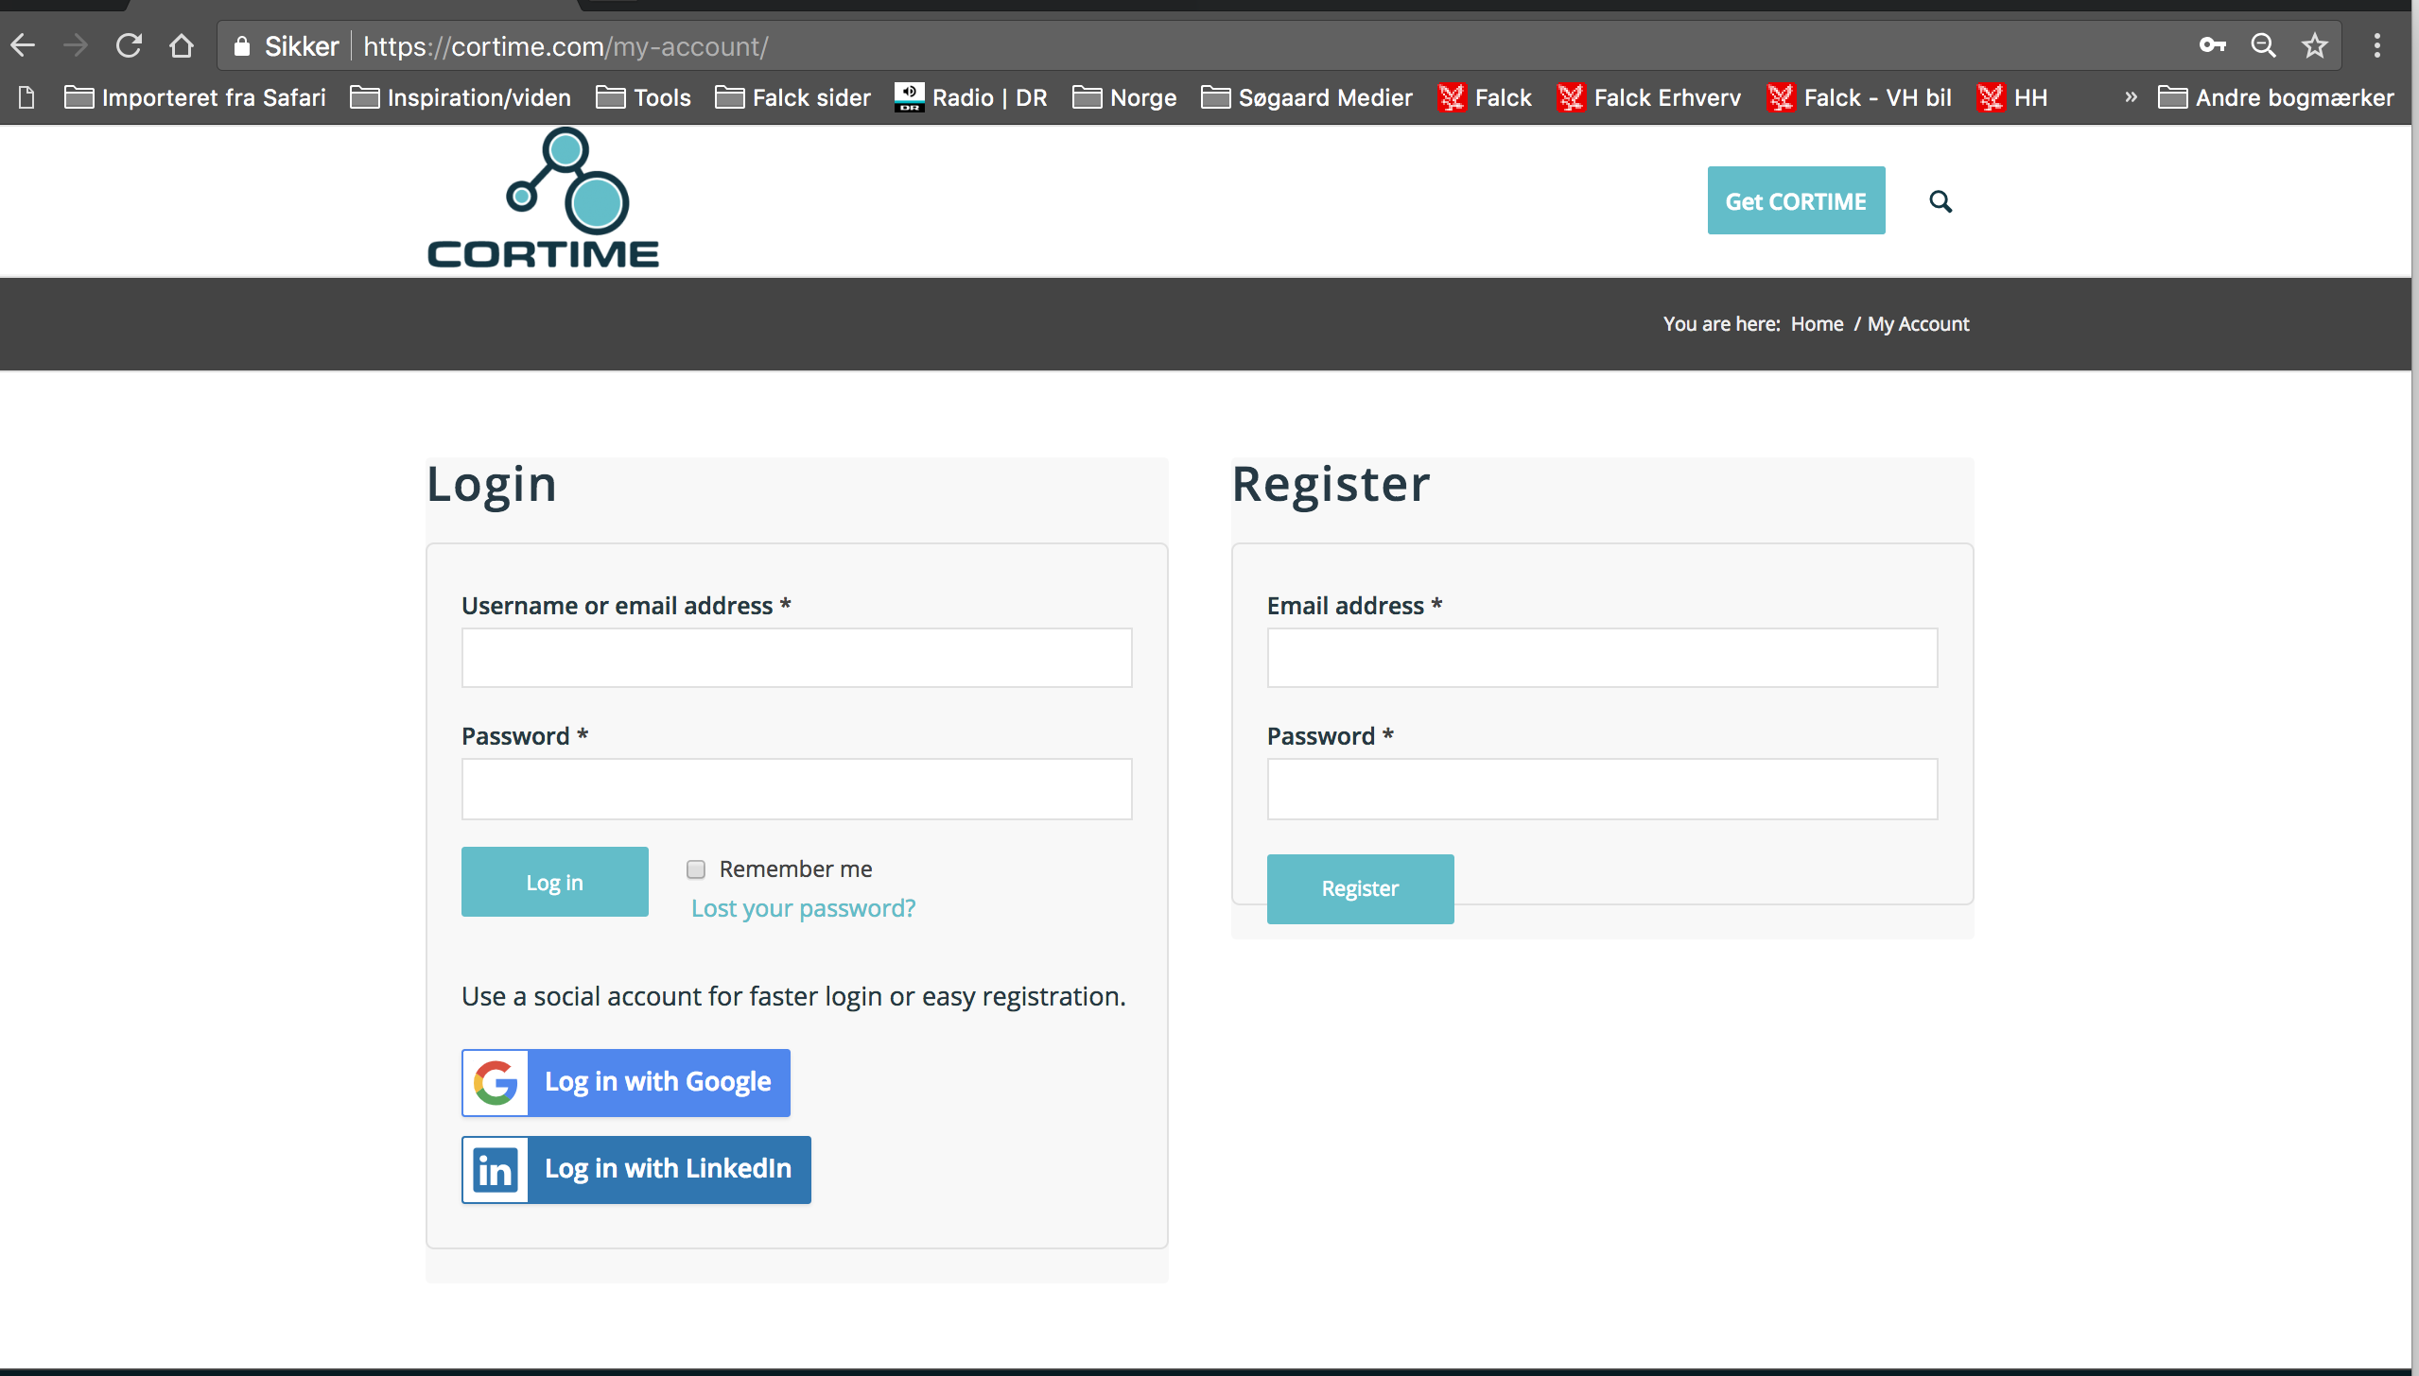
Task: Click the browser forward arrow
Action: click(x=75, y=45)
